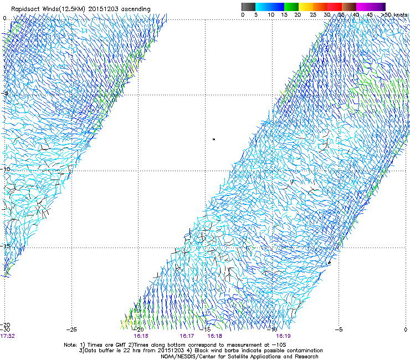Click the yellow 20–25 knots legend swatch
Image resolution: width=410 pixels, height=360 pixels.
pos(306,7)
